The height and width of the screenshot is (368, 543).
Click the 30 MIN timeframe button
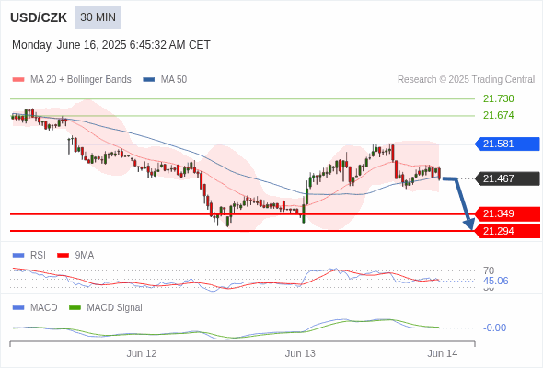(98, 17)
